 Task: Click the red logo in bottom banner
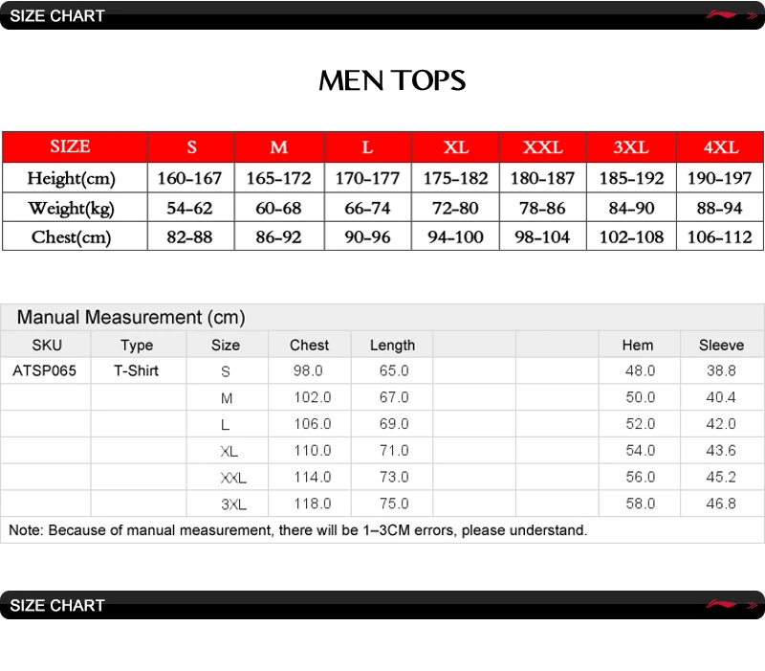(721, 605)
